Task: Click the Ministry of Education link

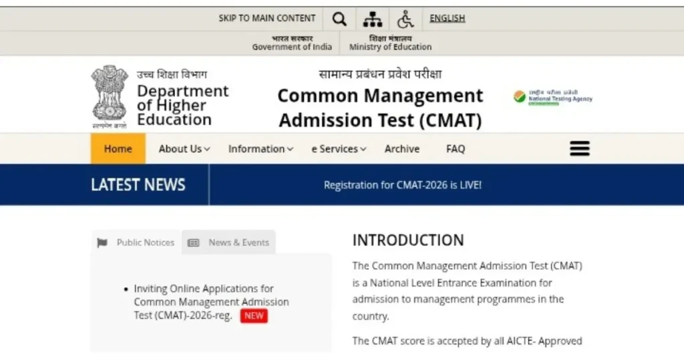Action: (390, 43)
